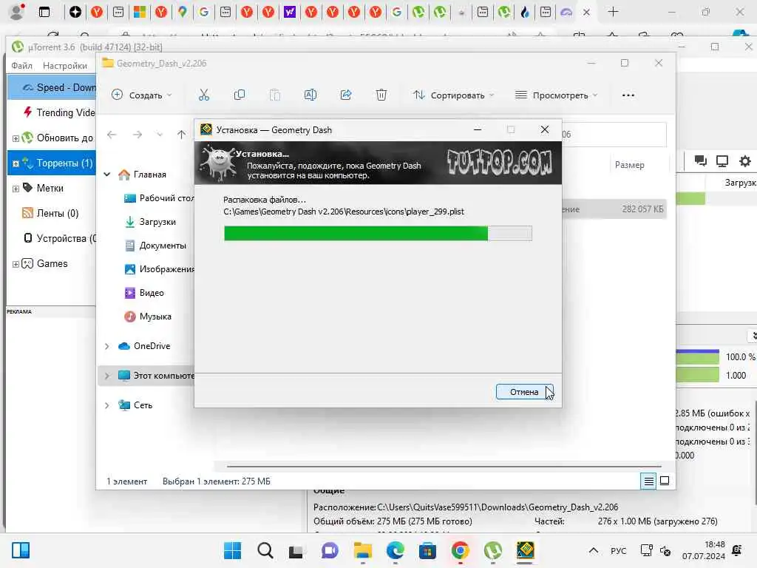Open Microsoft Store from taskbar
The height and width of the screenshot is (568, 757).
pyautogui.click(x=427, y=550)
